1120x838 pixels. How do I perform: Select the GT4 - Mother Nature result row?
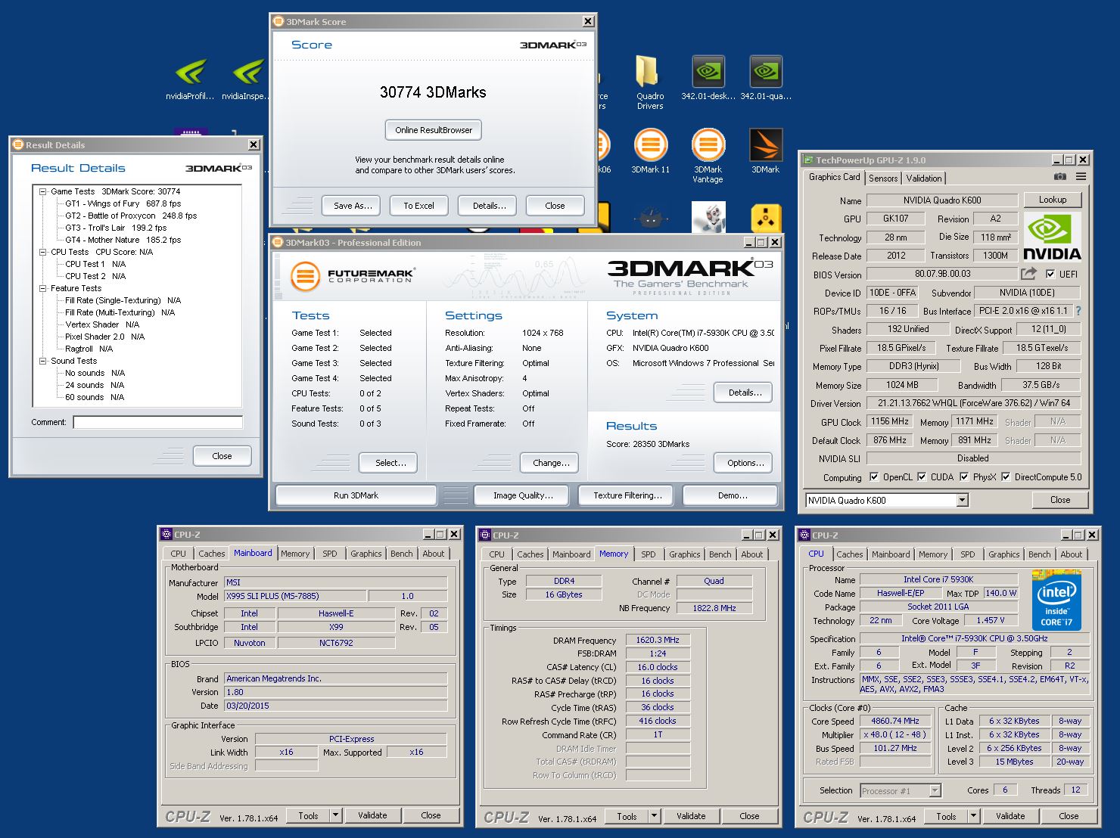[123, 240]
